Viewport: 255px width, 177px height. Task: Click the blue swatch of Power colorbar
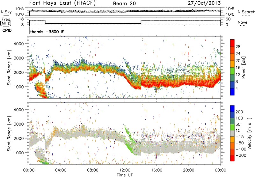pyautogui.click(x=232, y=92)
